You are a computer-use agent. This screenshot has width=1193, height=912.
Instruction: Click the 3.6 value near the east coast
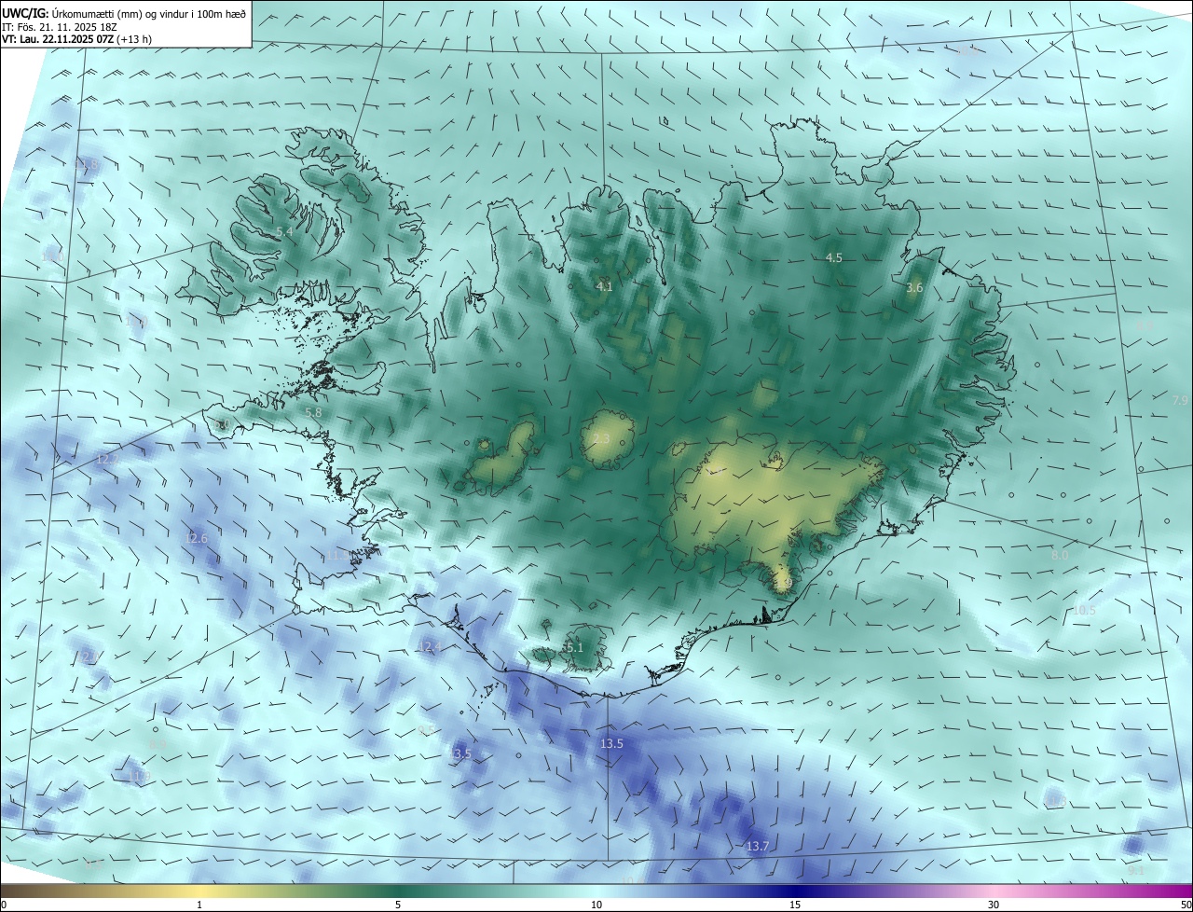[x=914, y=288]
